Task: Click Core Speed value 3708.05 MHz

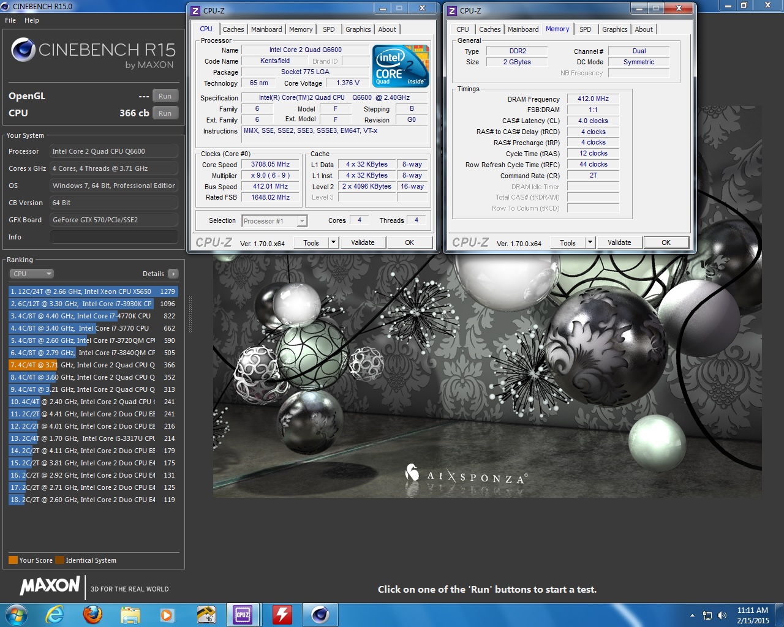Action: pyautogui.click(x=270, y=165)
